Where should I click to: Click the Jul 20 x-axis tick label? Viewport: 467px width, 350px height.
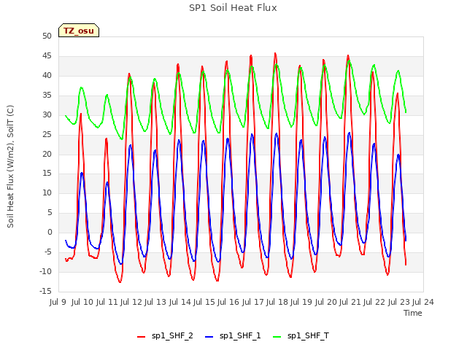pos(325,302)
